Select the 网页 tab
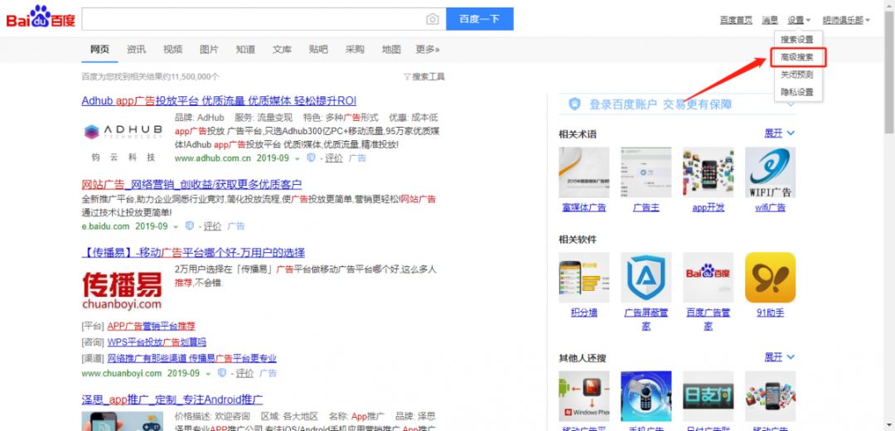Image resolution: width=895 pixels, height=431 pixels. tap(100, 50)
